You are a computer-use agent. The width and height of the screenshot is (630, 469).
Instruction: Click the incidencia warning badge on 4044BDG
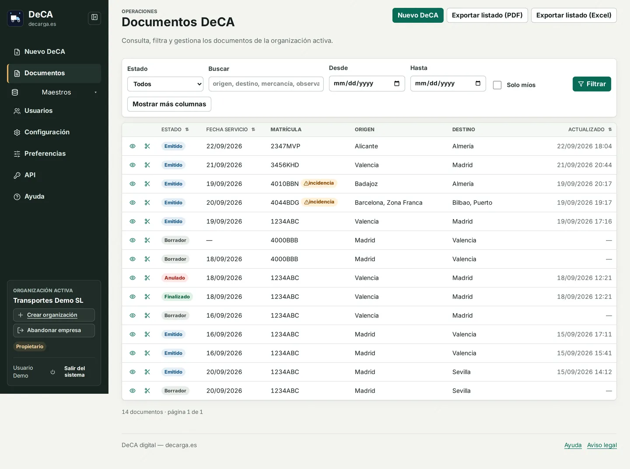tap(319, 202)
